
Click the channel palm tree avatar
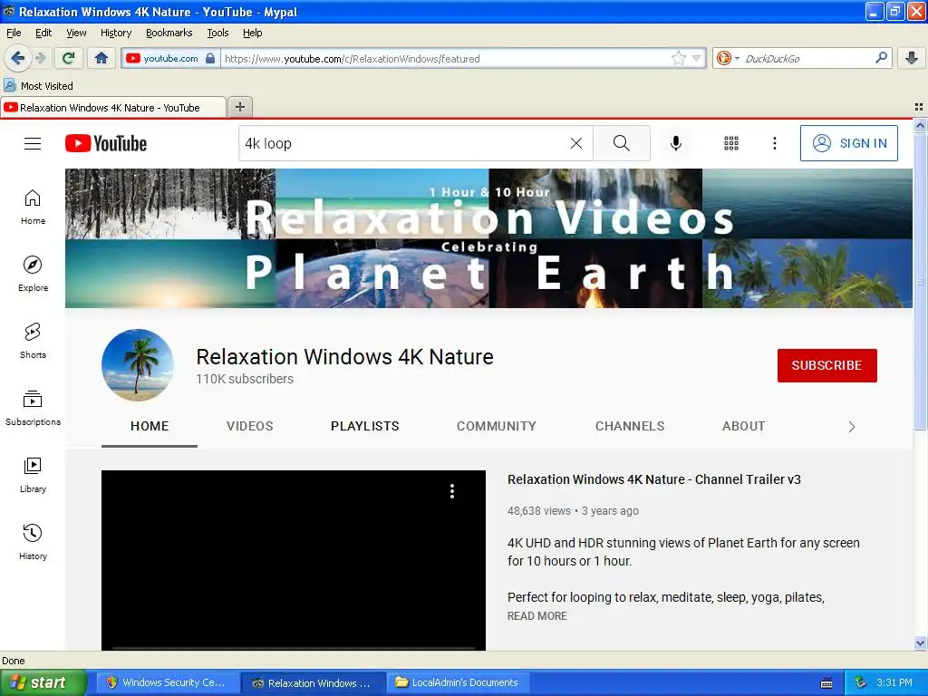coord(138,365)
